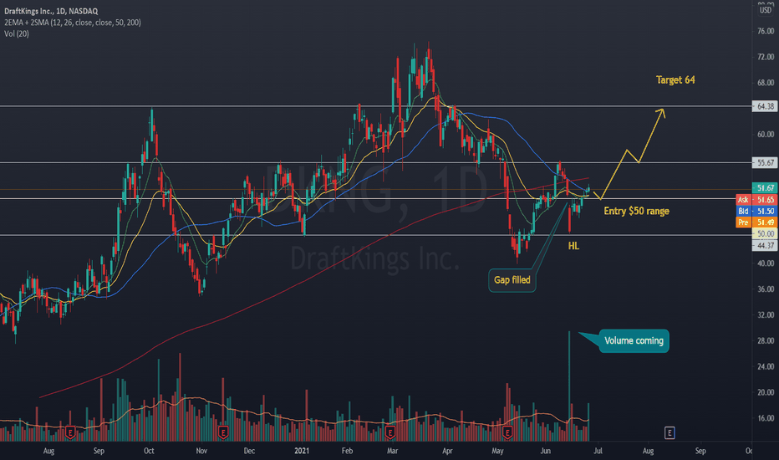Open the upcoming gray earnings E marker

pyautogui.click(x=670, y=432)
